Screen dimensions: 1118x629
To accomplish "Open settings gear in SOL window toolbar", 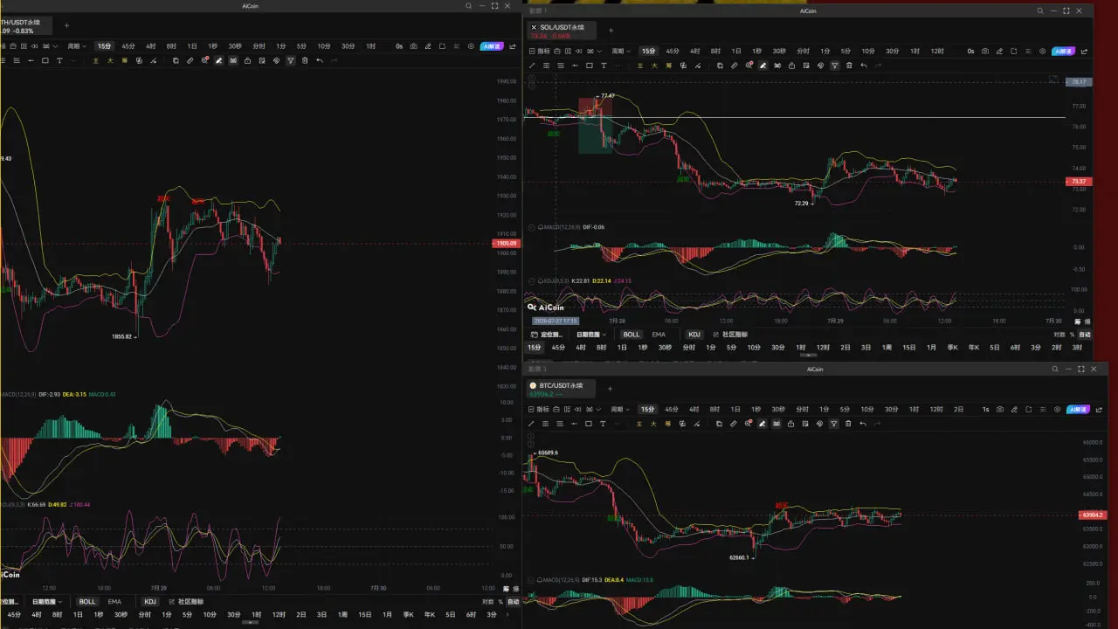I will 1042,51.
